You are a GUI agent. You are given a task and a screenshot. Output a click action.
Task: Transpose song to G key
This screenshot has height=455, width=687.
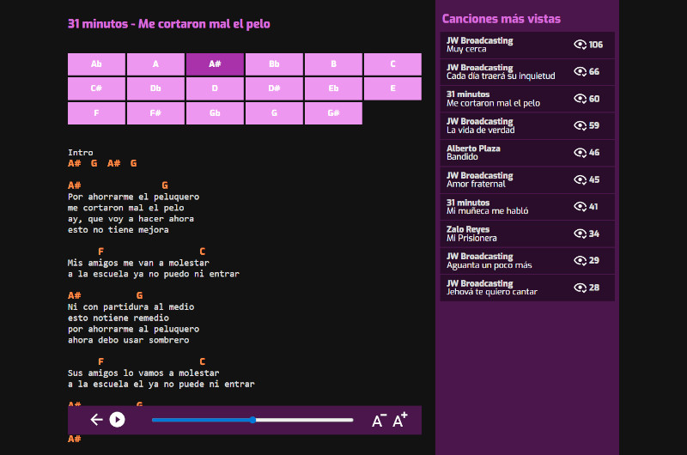click(x=274, y=113)
